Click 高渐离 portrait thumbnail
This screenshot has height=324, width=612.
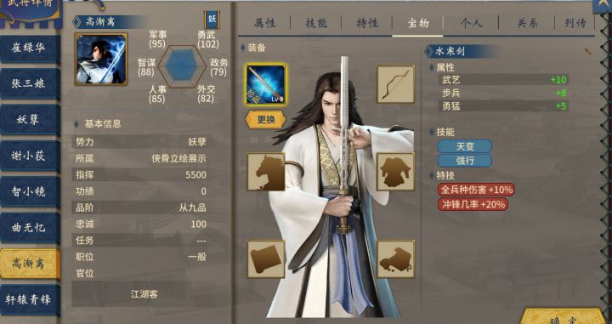pyautogui.click(x=101, y=60)
